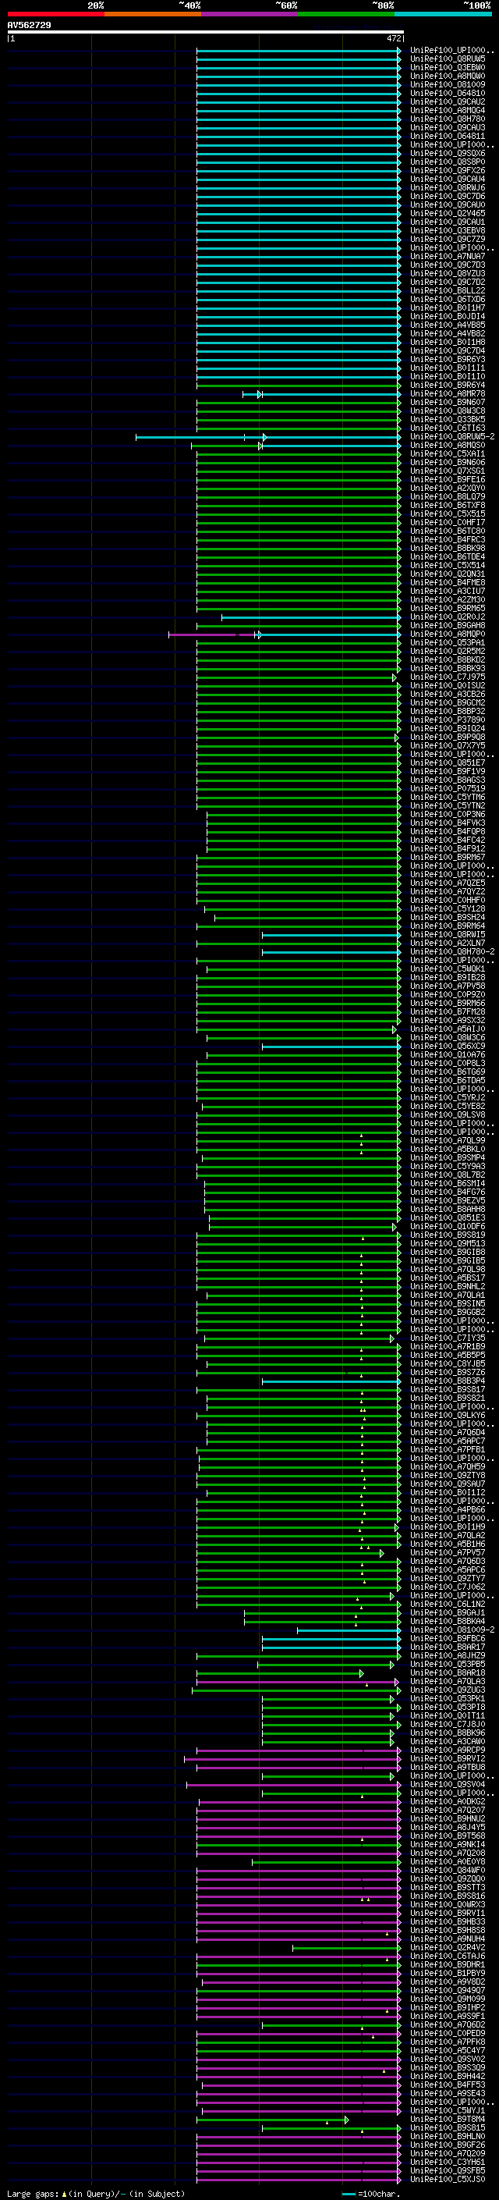Screen dimensions: 499x2200
Task: Click the query end position 472
Action: (394, 38)
